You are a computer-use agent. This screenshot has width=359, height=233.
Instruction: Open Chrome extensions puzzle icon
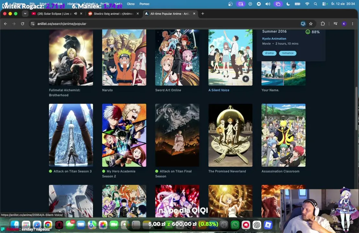[x=323, y=24]
